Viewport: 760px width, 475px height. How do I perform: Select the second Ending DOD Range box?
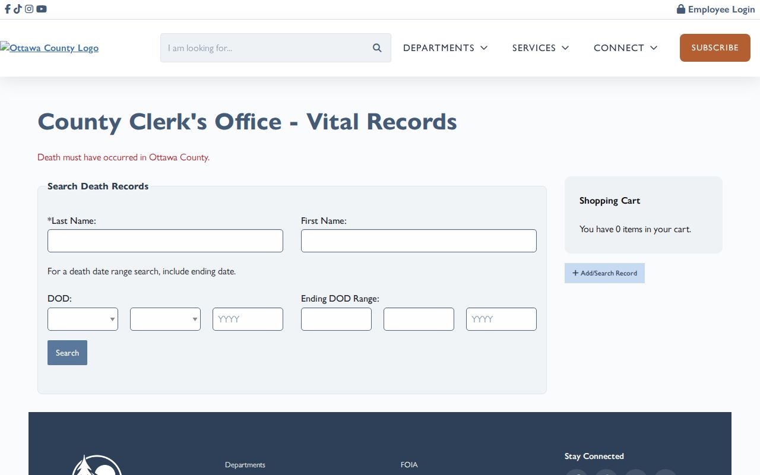tap(419, 319)
